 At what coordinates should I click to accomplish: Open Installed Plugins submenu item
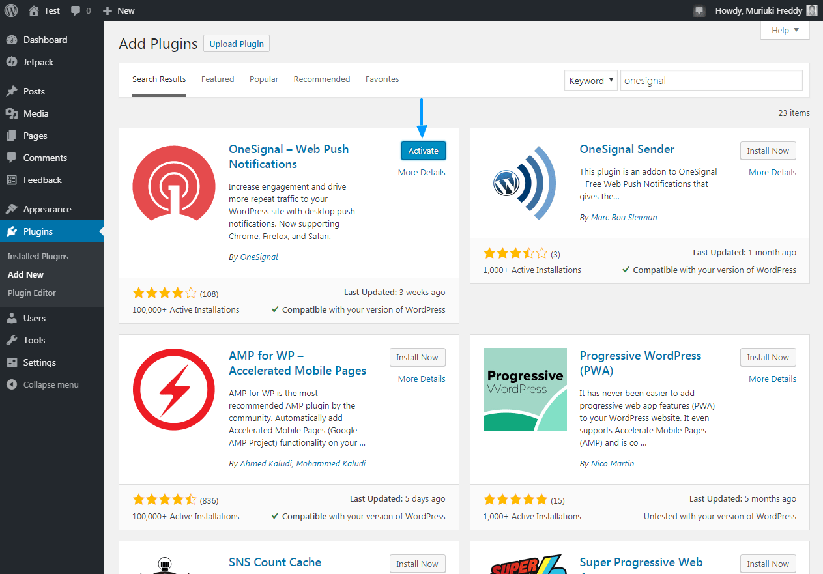(x=38, y=256)
